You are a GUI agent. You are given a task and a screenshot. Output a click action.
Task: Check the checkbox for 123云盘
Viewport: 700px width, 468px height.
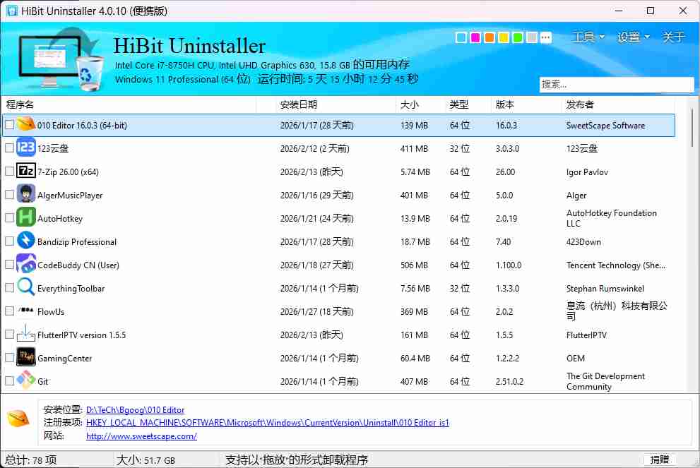click(9, 148)
